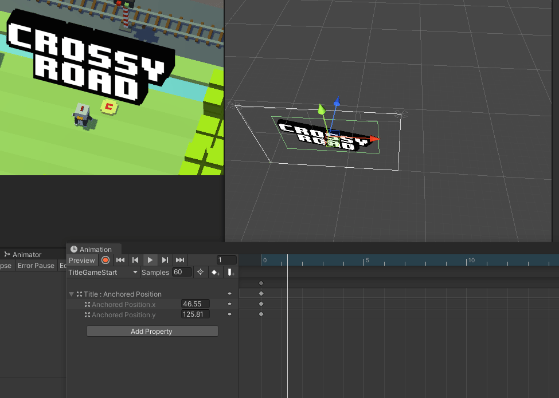Go to the first keyframe
Image resolution: width=559 pixels, height=398 pixels.
[120, 260]
